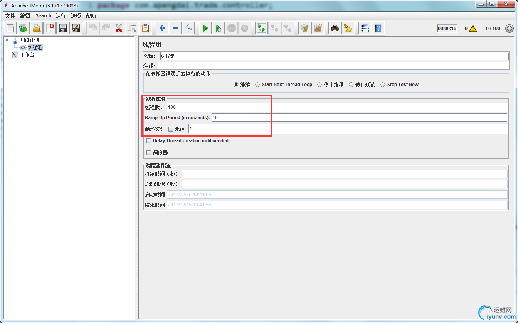Click the 启动时间 start time field

pyautogui.click(x=337, y=195)
